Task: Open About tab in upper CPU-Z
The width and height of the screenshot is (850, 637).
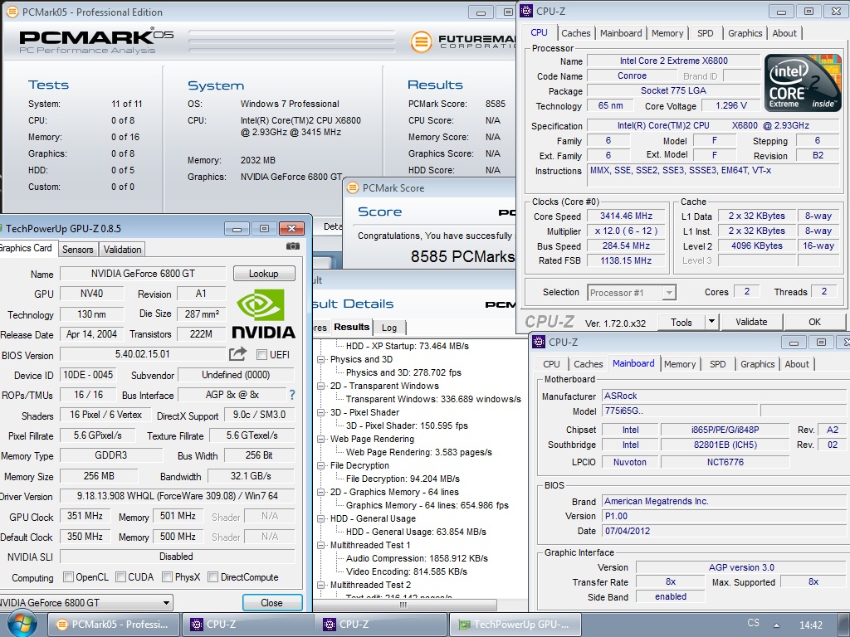Action: pyautogui.click(x=784, y=33)
